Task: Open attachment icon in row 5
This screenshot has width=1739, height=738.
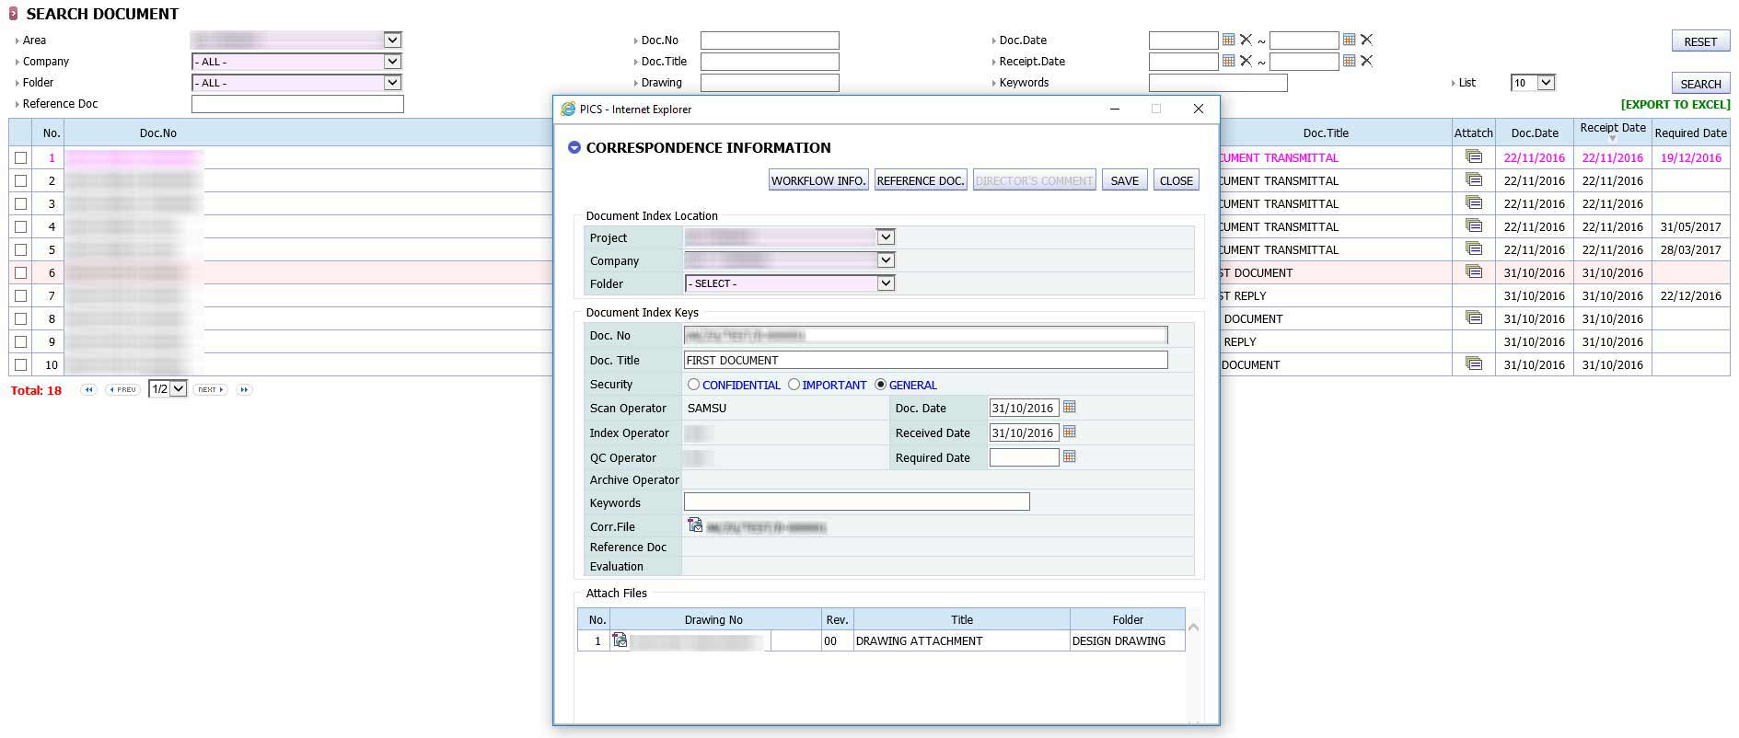Action: [x=1474, y=248]
